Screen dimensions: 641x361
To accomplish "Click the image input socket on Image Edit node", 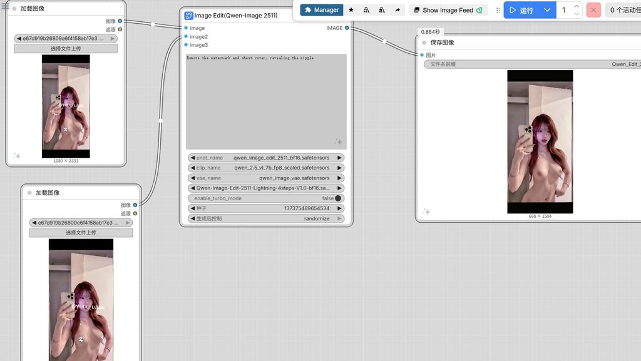I will [186, 28].
